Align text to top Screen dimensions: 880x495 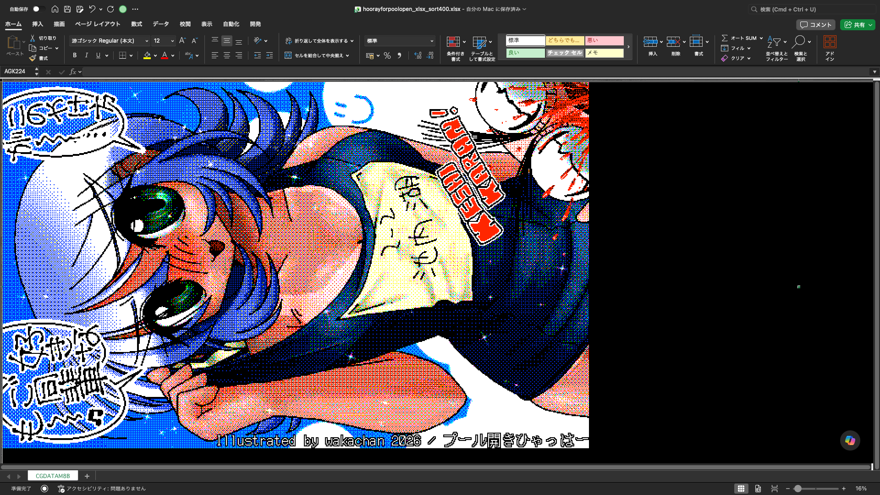pyautogui.click(x=214, y=41)
